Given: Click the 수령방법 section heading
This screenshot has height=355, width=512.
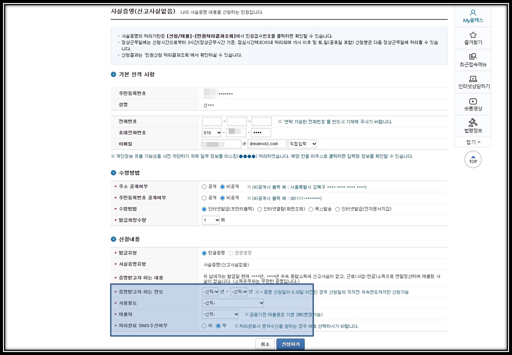Looking at the screenshot, I should pos(129,173).
